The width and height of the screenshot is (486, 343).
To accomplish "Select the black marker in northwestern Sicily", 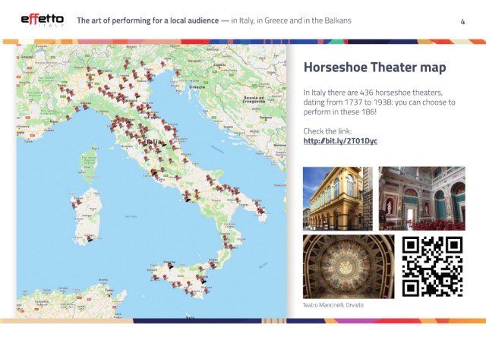I will point(171,266).
